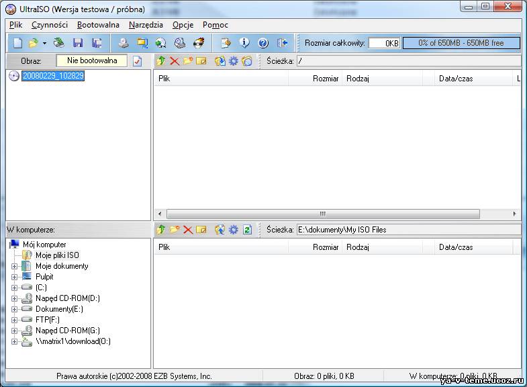Delete with the red X in local pane toolbar
Screen dimensions: 527x387
(188, 230)
